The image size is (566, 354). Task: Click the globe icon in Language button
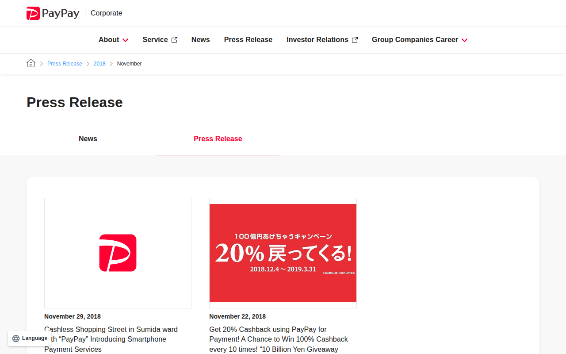tap(16, 339)
